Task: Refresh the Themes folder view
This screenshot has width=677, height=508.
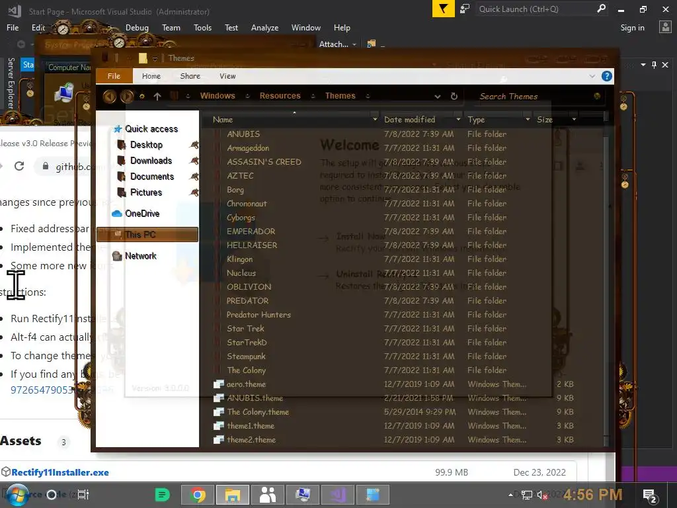Action: [x=454, y=96]
